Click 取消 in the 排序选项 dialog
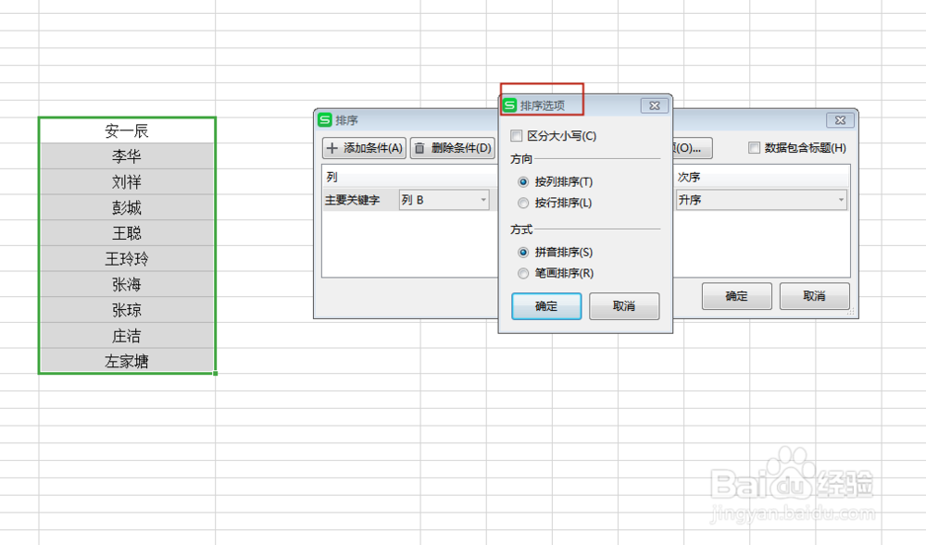This screenshot has height=545, width=926. [x=624, y=305]
